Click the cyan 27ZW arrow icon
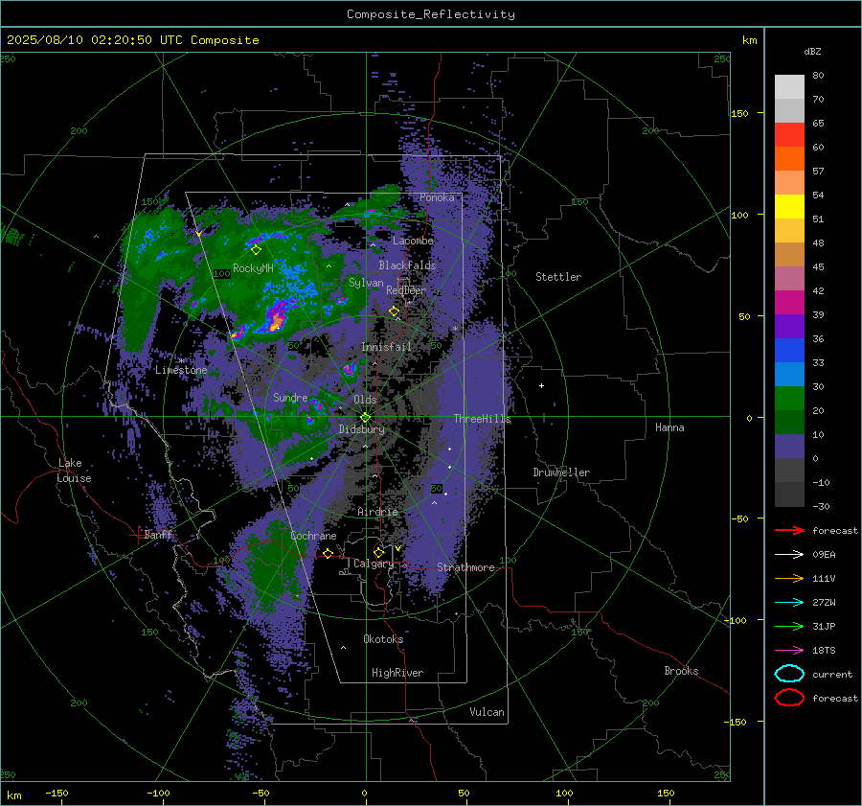This screenshot has height=806, width=862. point(789,603)
